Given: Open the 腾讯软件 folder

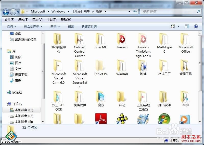Looking at the screenshot, I should coord(164,99).
